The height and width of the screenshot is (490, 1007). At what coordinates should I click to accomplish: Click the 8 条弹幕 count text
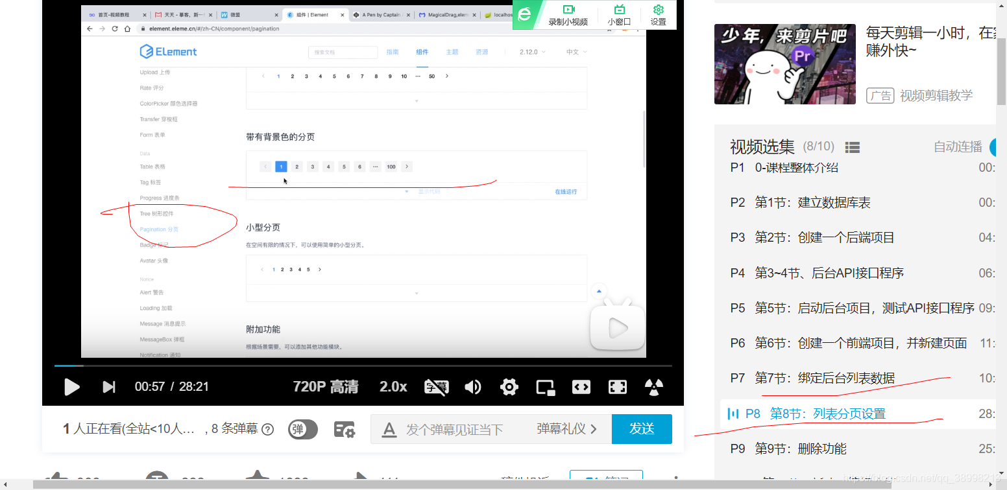234,429
